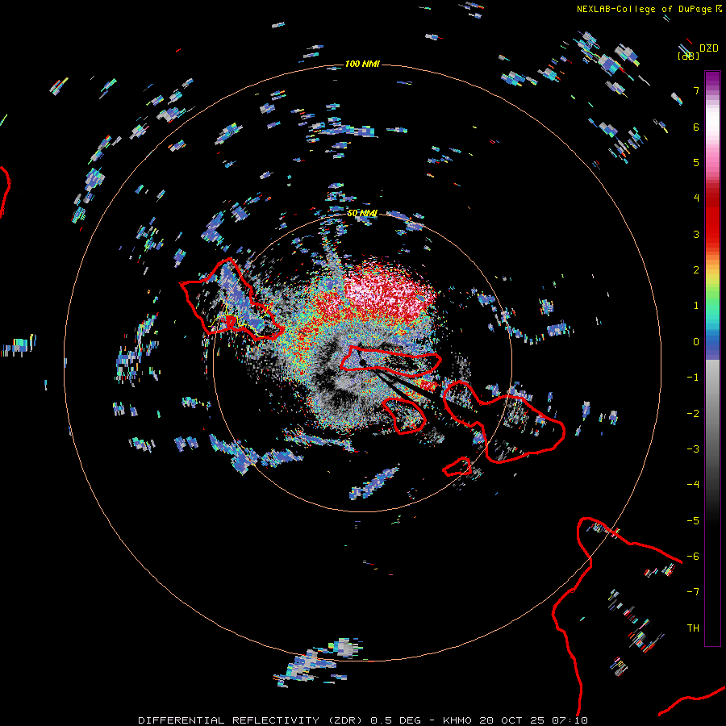
Task: Click the -6 value on color scale
Action: coord(693,557)
